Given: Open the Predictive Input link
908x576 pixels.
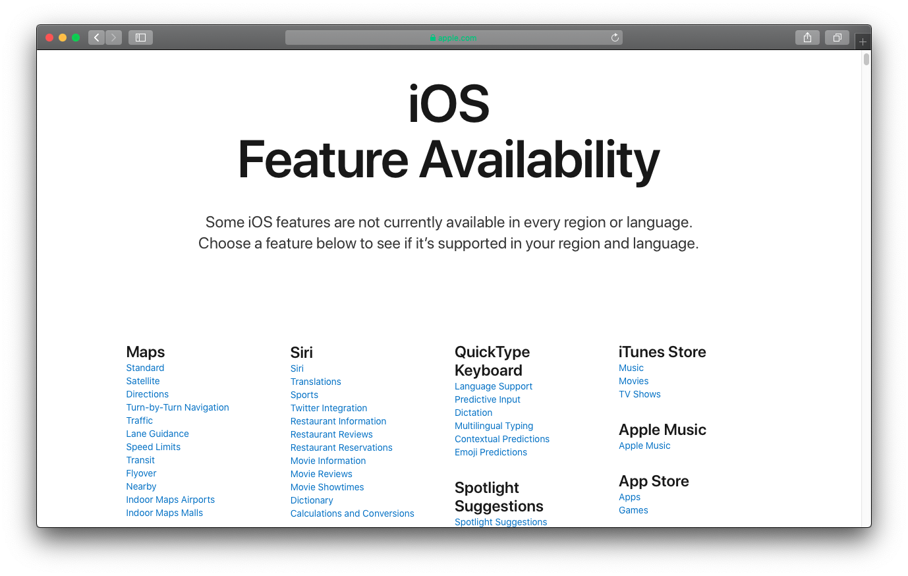Looking at the screenshot, I should point(488,399).
